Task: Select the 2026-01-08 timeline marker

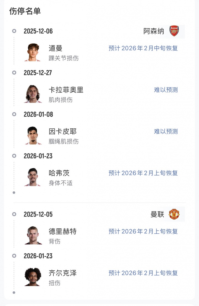Action: pos(14,114)
